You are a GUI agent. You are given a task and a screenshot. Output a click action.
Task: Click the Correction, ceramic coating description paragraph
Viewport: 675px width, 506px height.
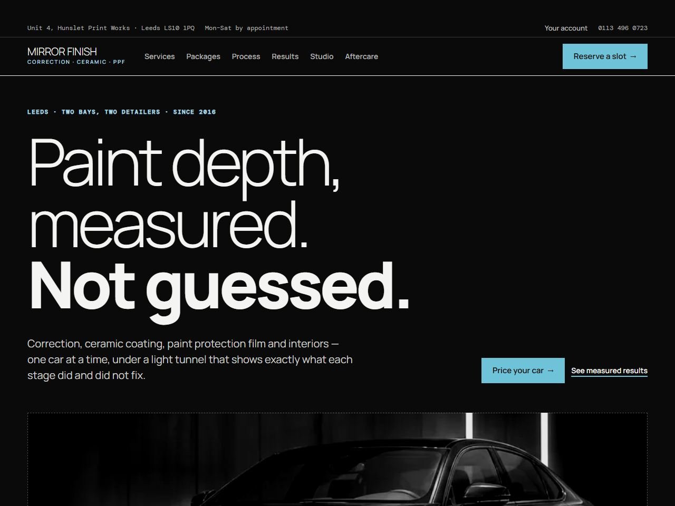[190, 359]
